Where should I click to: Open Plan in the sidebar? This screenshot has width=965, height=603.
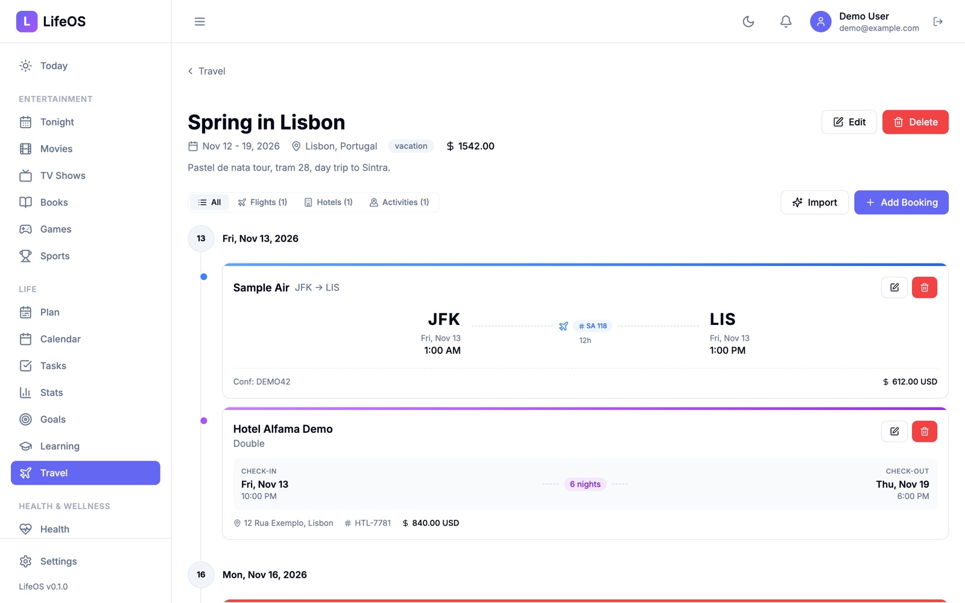[x=86, y=312]
